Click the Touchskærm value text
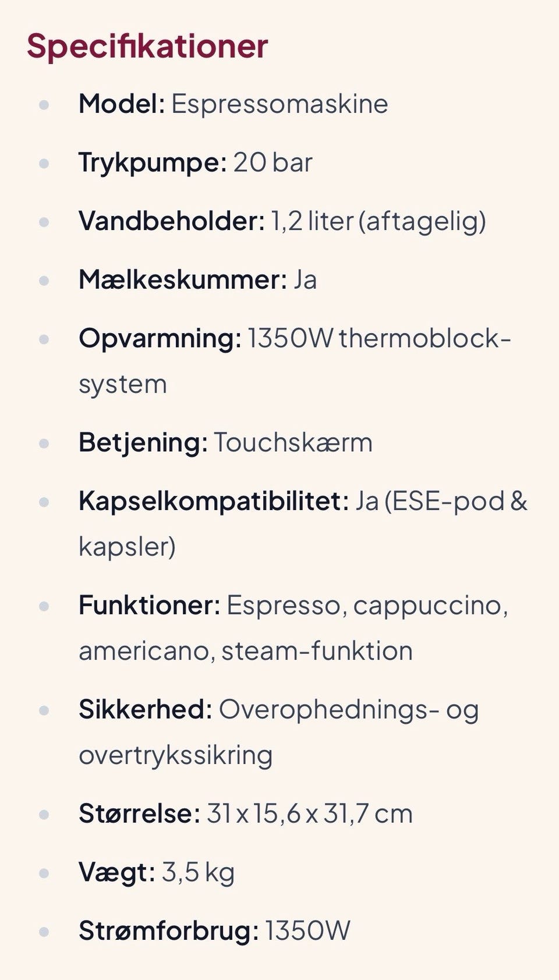 293,443
